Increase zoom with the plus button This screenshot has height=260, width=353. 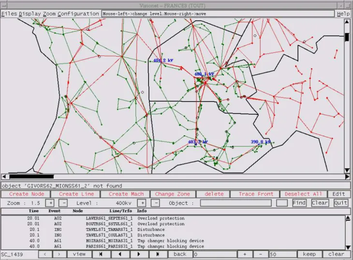(x=50, y=203)
